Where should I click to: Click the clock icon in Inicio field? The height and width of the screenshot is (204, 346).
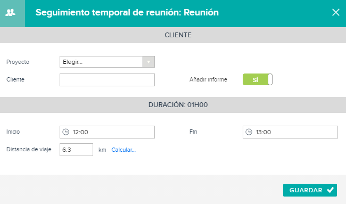coord(66,132)
